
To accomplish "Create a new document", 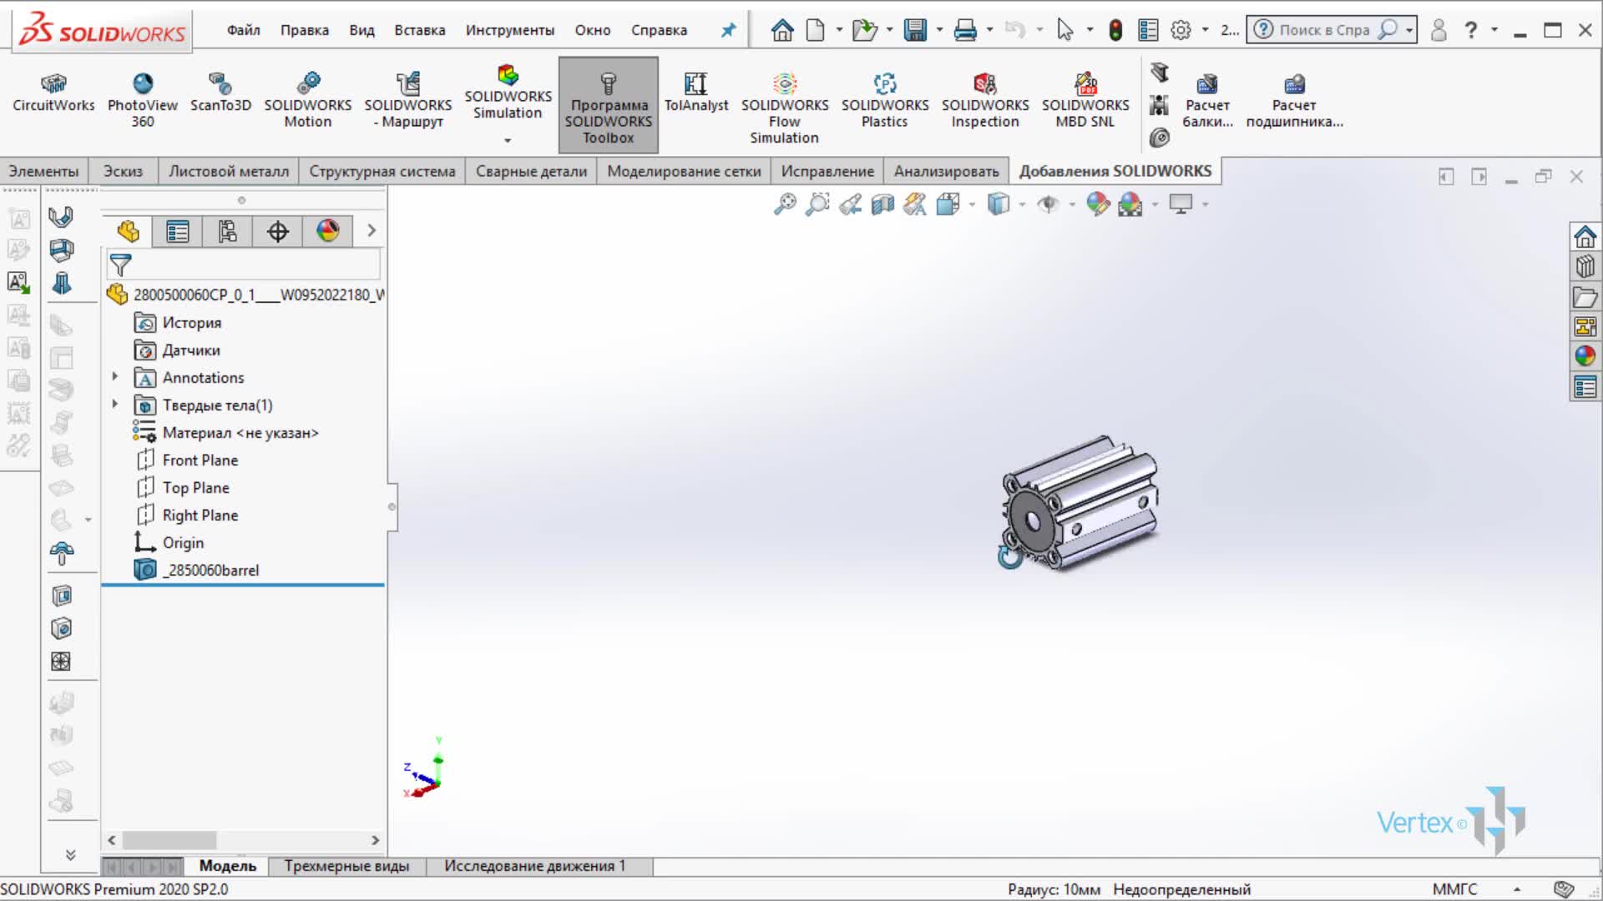I will click(816, 30).
